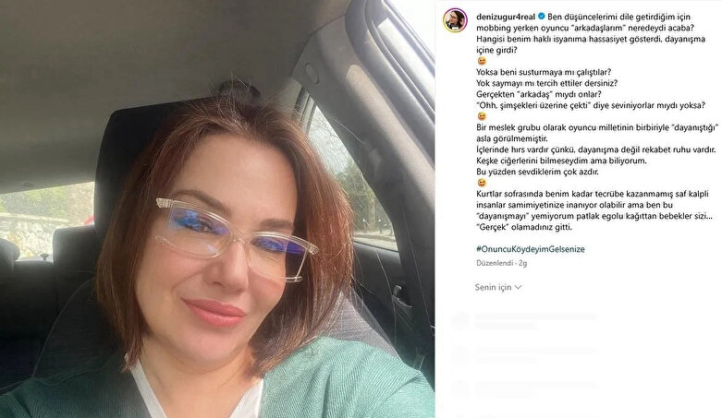Open denizugur4real's profile picture avatar
Screen dimensions: 722x418
[456, 19]
